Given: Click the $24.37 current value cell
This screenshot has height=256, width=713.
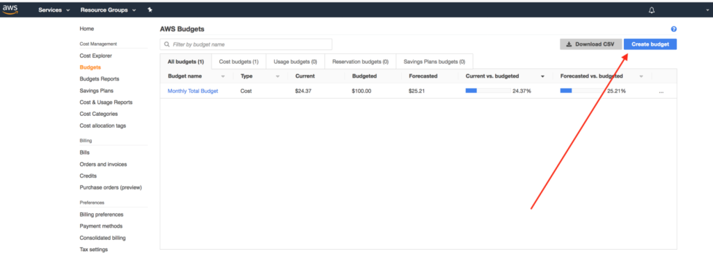Looking at the screenshot, I should (304, 91).
